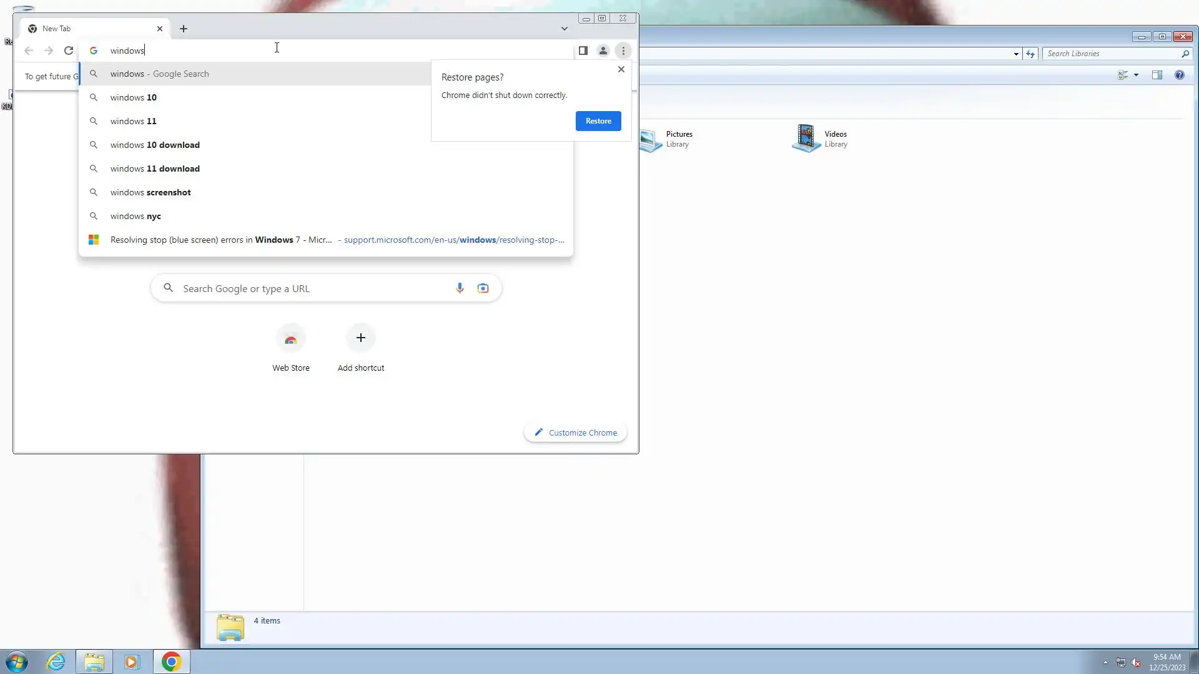The width and height of the screenshot is (1199, 674).
Task: Click the Restore button
Action: pyautogui.click(x=598, y=121)
